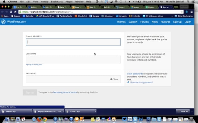Open the Apps bookmarks shortcut
Image resolution: width=198 pixels, height=123 pixels.
[x=5, y=16]
